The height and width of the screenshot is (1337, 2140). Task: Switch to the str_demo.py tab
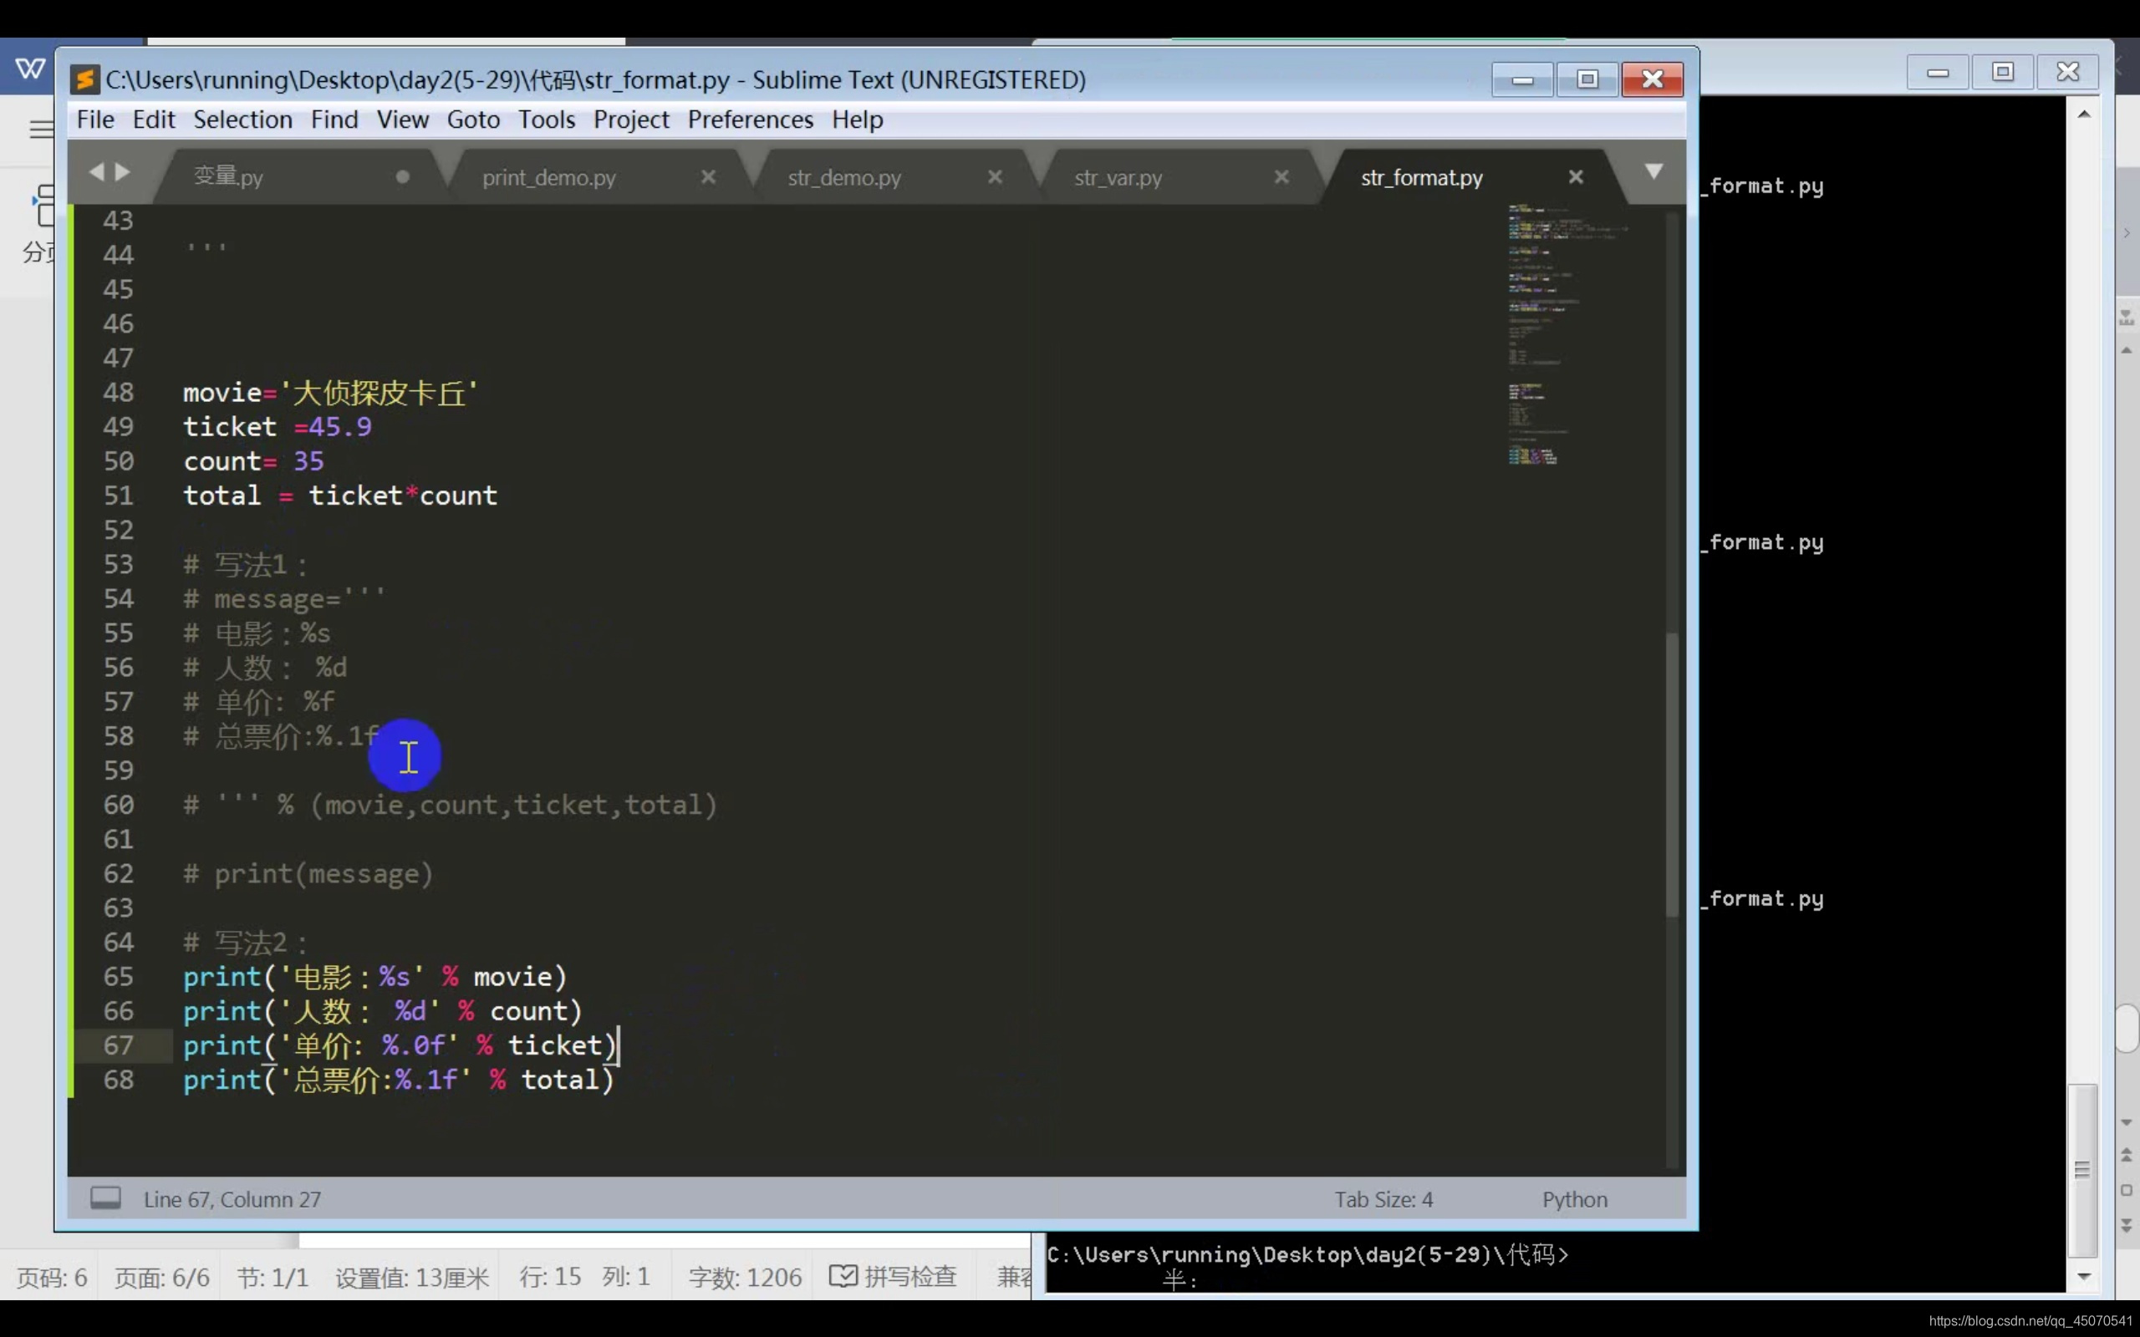pos(843,178)
